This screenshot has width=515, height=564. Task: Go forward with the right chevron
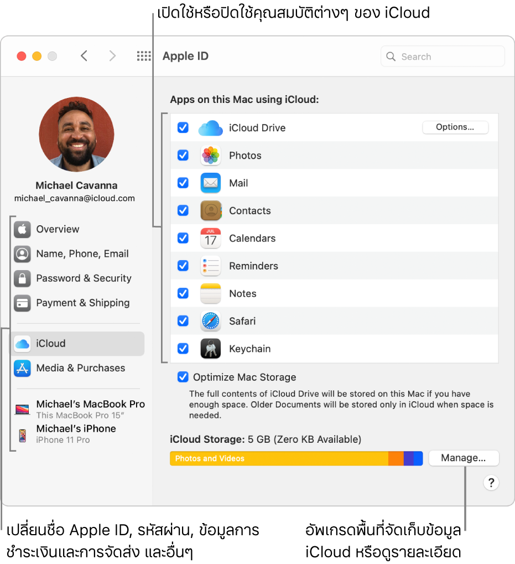pos(112,56)
